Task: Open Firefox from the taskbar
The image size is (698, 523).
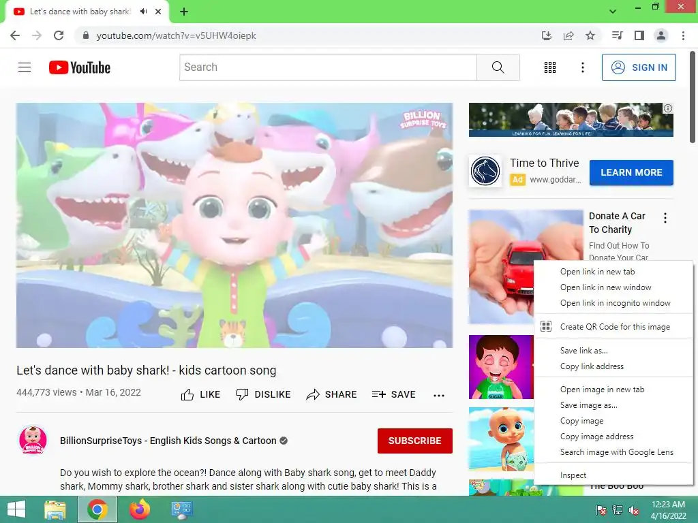Action: point(139,509)
